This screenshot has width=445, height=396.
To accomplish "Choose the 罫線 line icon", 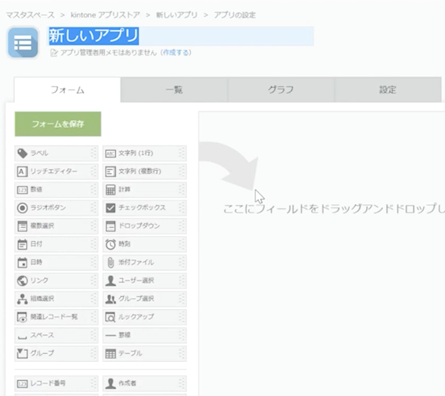I will tap(110, 335).
